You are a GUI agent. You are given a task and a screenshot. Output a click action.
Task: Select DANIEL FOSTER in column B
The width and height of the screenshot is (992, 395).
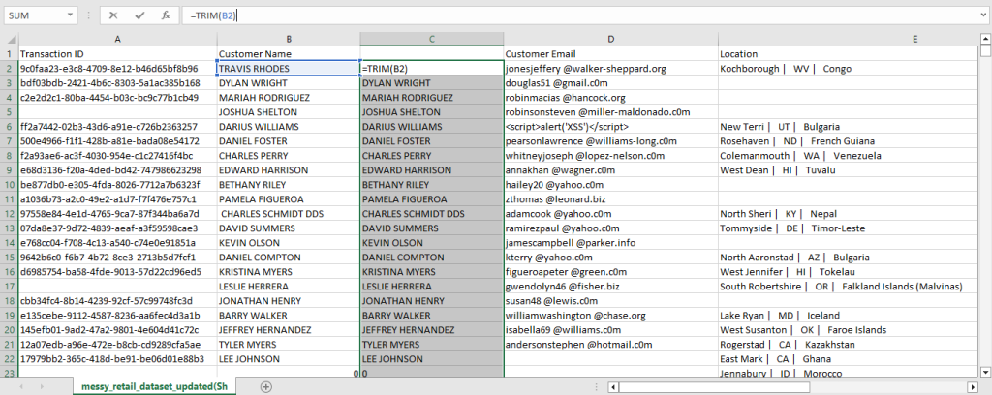click(x=289, y=141)
